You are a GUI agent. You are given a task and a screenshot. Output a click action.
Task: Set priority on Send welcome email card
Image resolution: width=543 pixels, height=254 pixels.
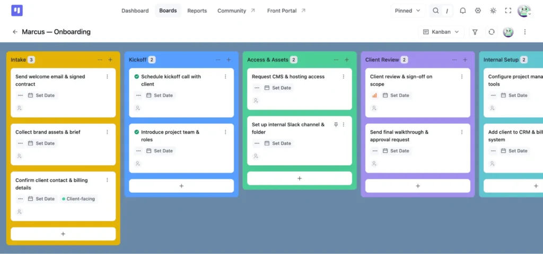(21, 95)
